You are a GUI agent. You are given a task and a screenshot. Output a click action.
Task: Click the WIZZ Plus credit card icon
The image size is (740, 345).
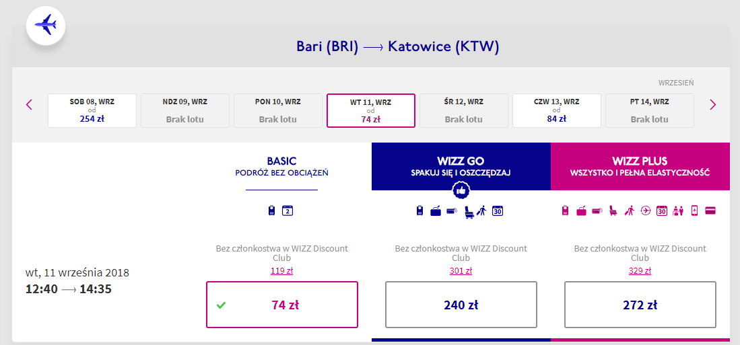(x=710, y=210)
